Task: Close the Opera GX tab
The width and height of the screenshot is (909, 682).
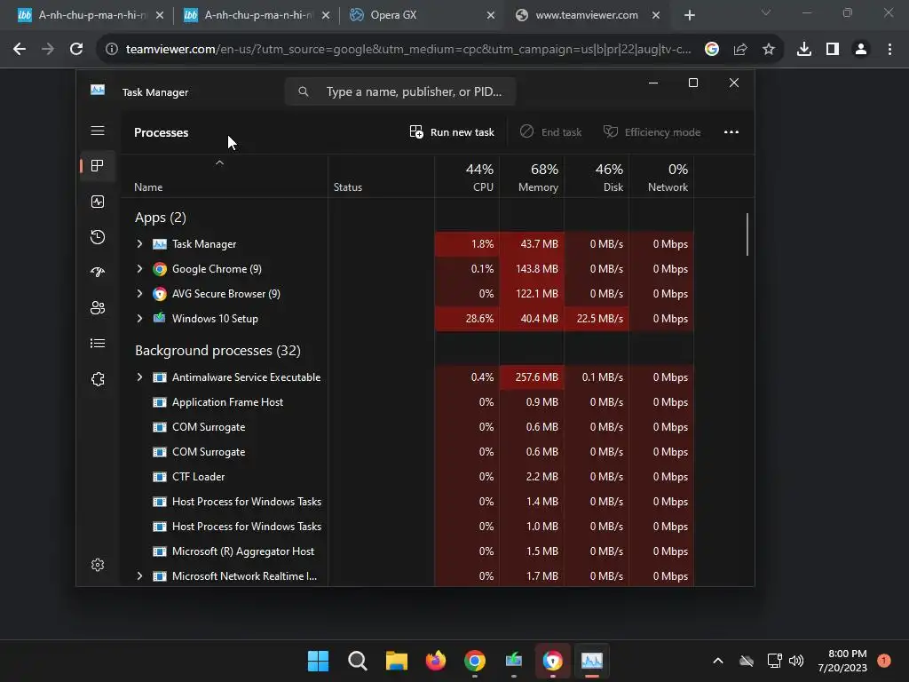Action: point(490,15)
